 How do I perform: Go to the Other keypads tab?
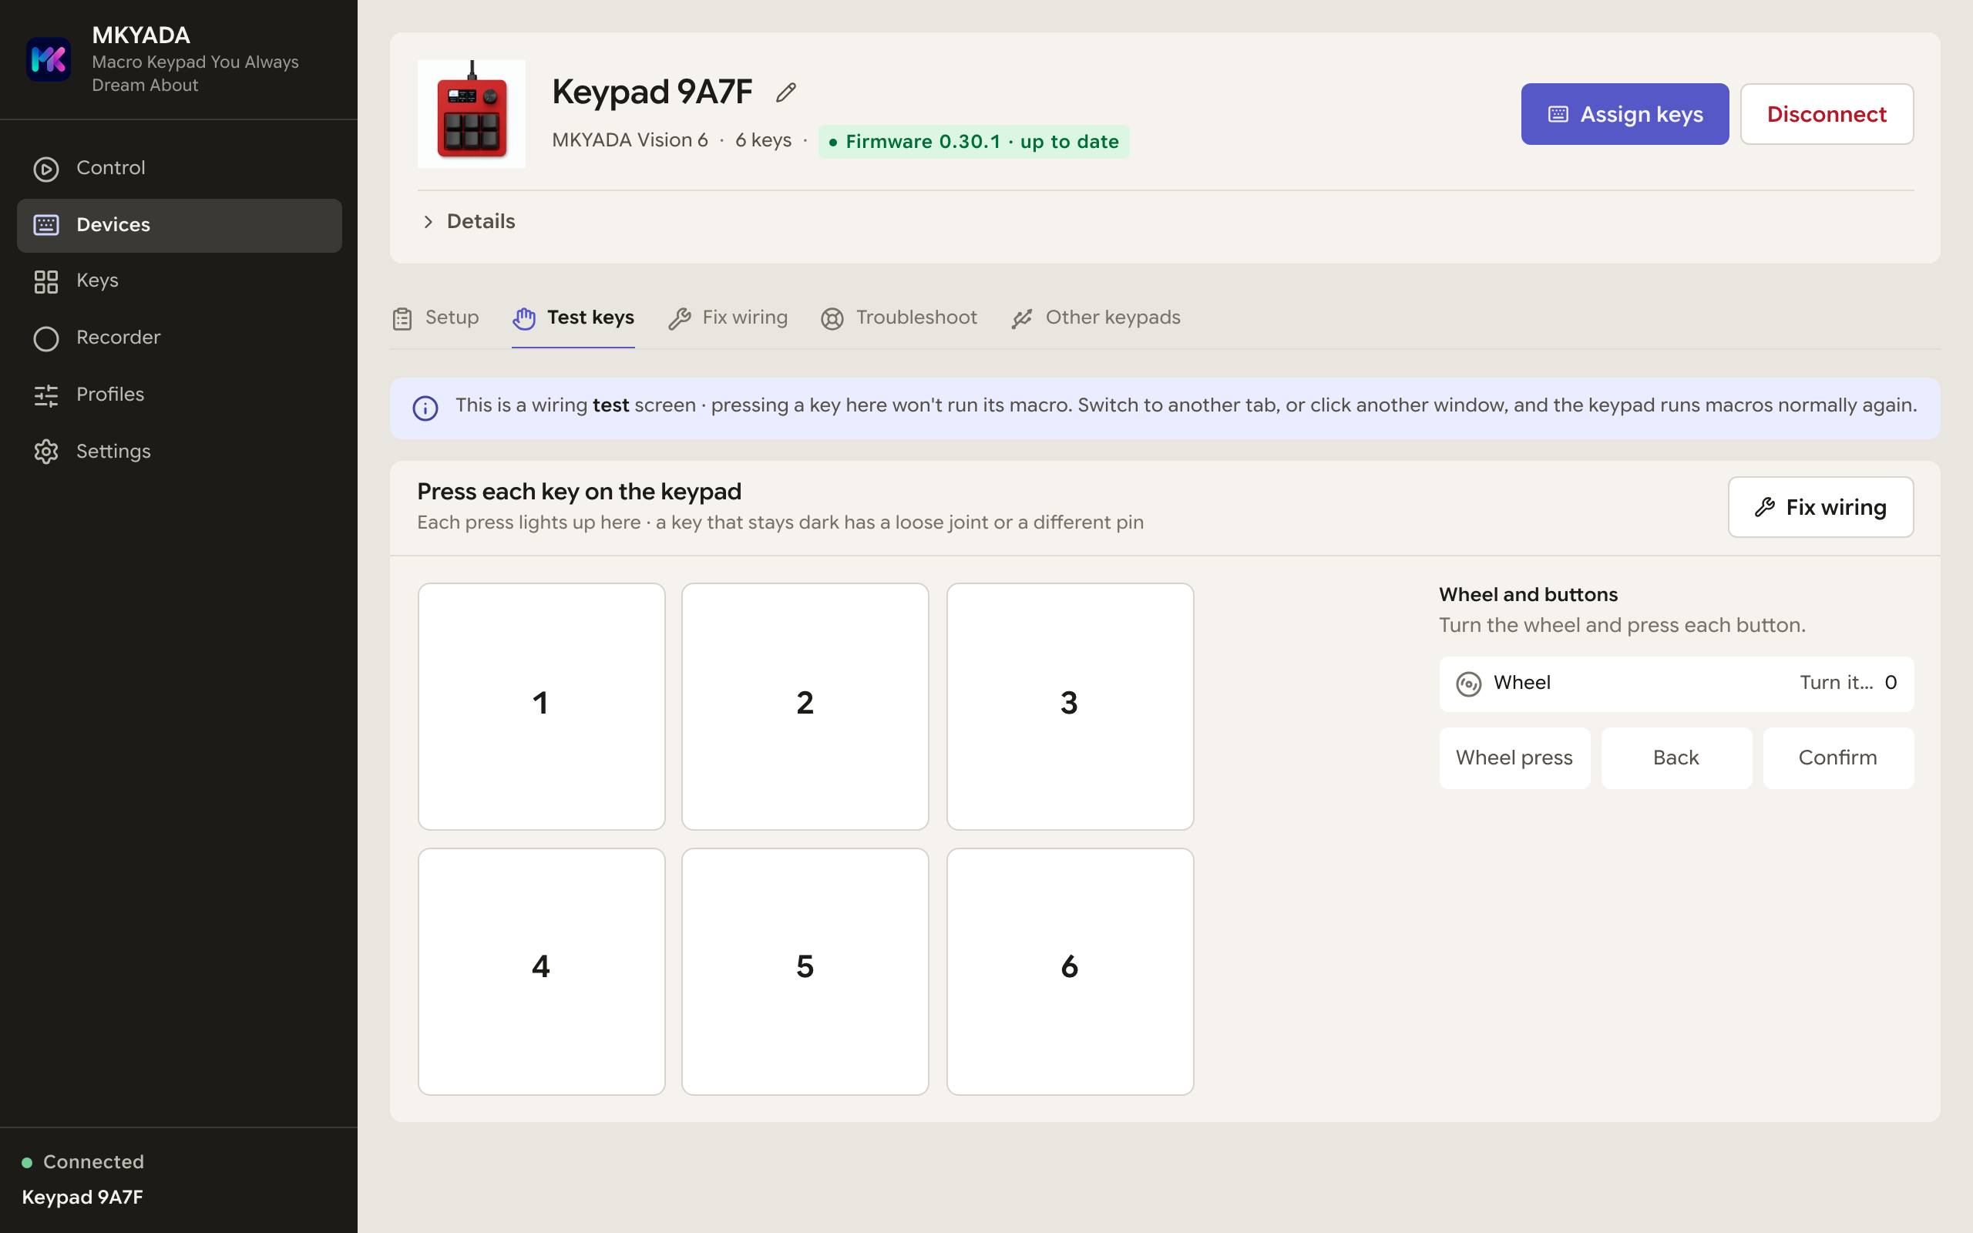point(1095,318)
